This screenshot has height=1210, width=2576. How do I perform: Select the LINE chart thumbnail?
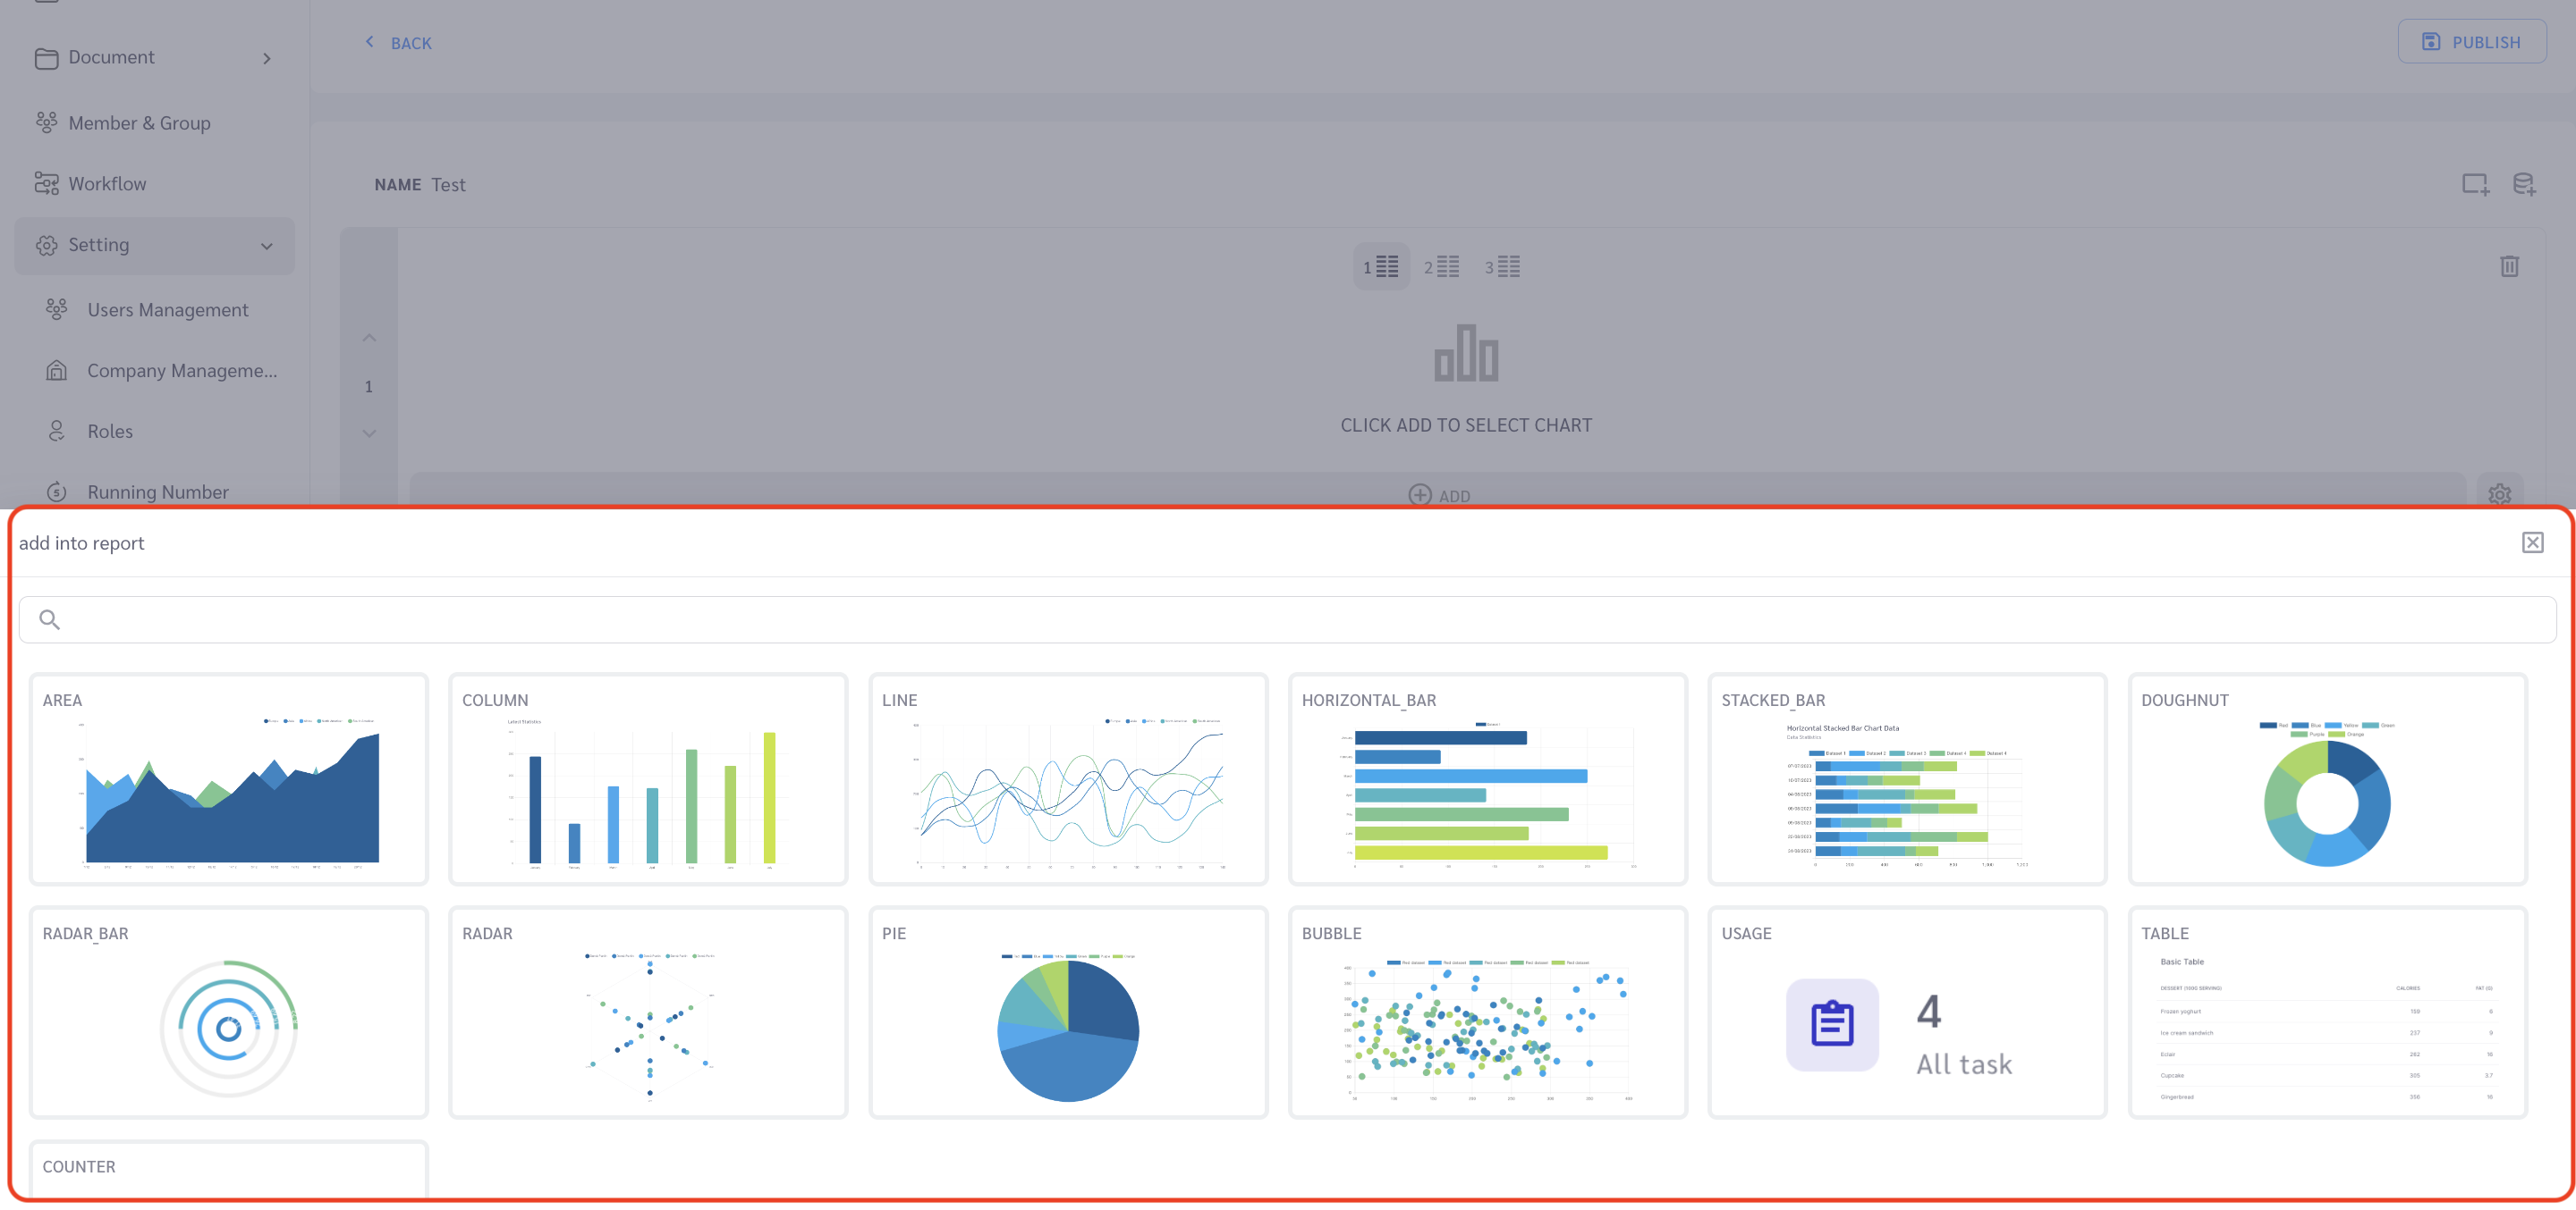(1068, 779)
